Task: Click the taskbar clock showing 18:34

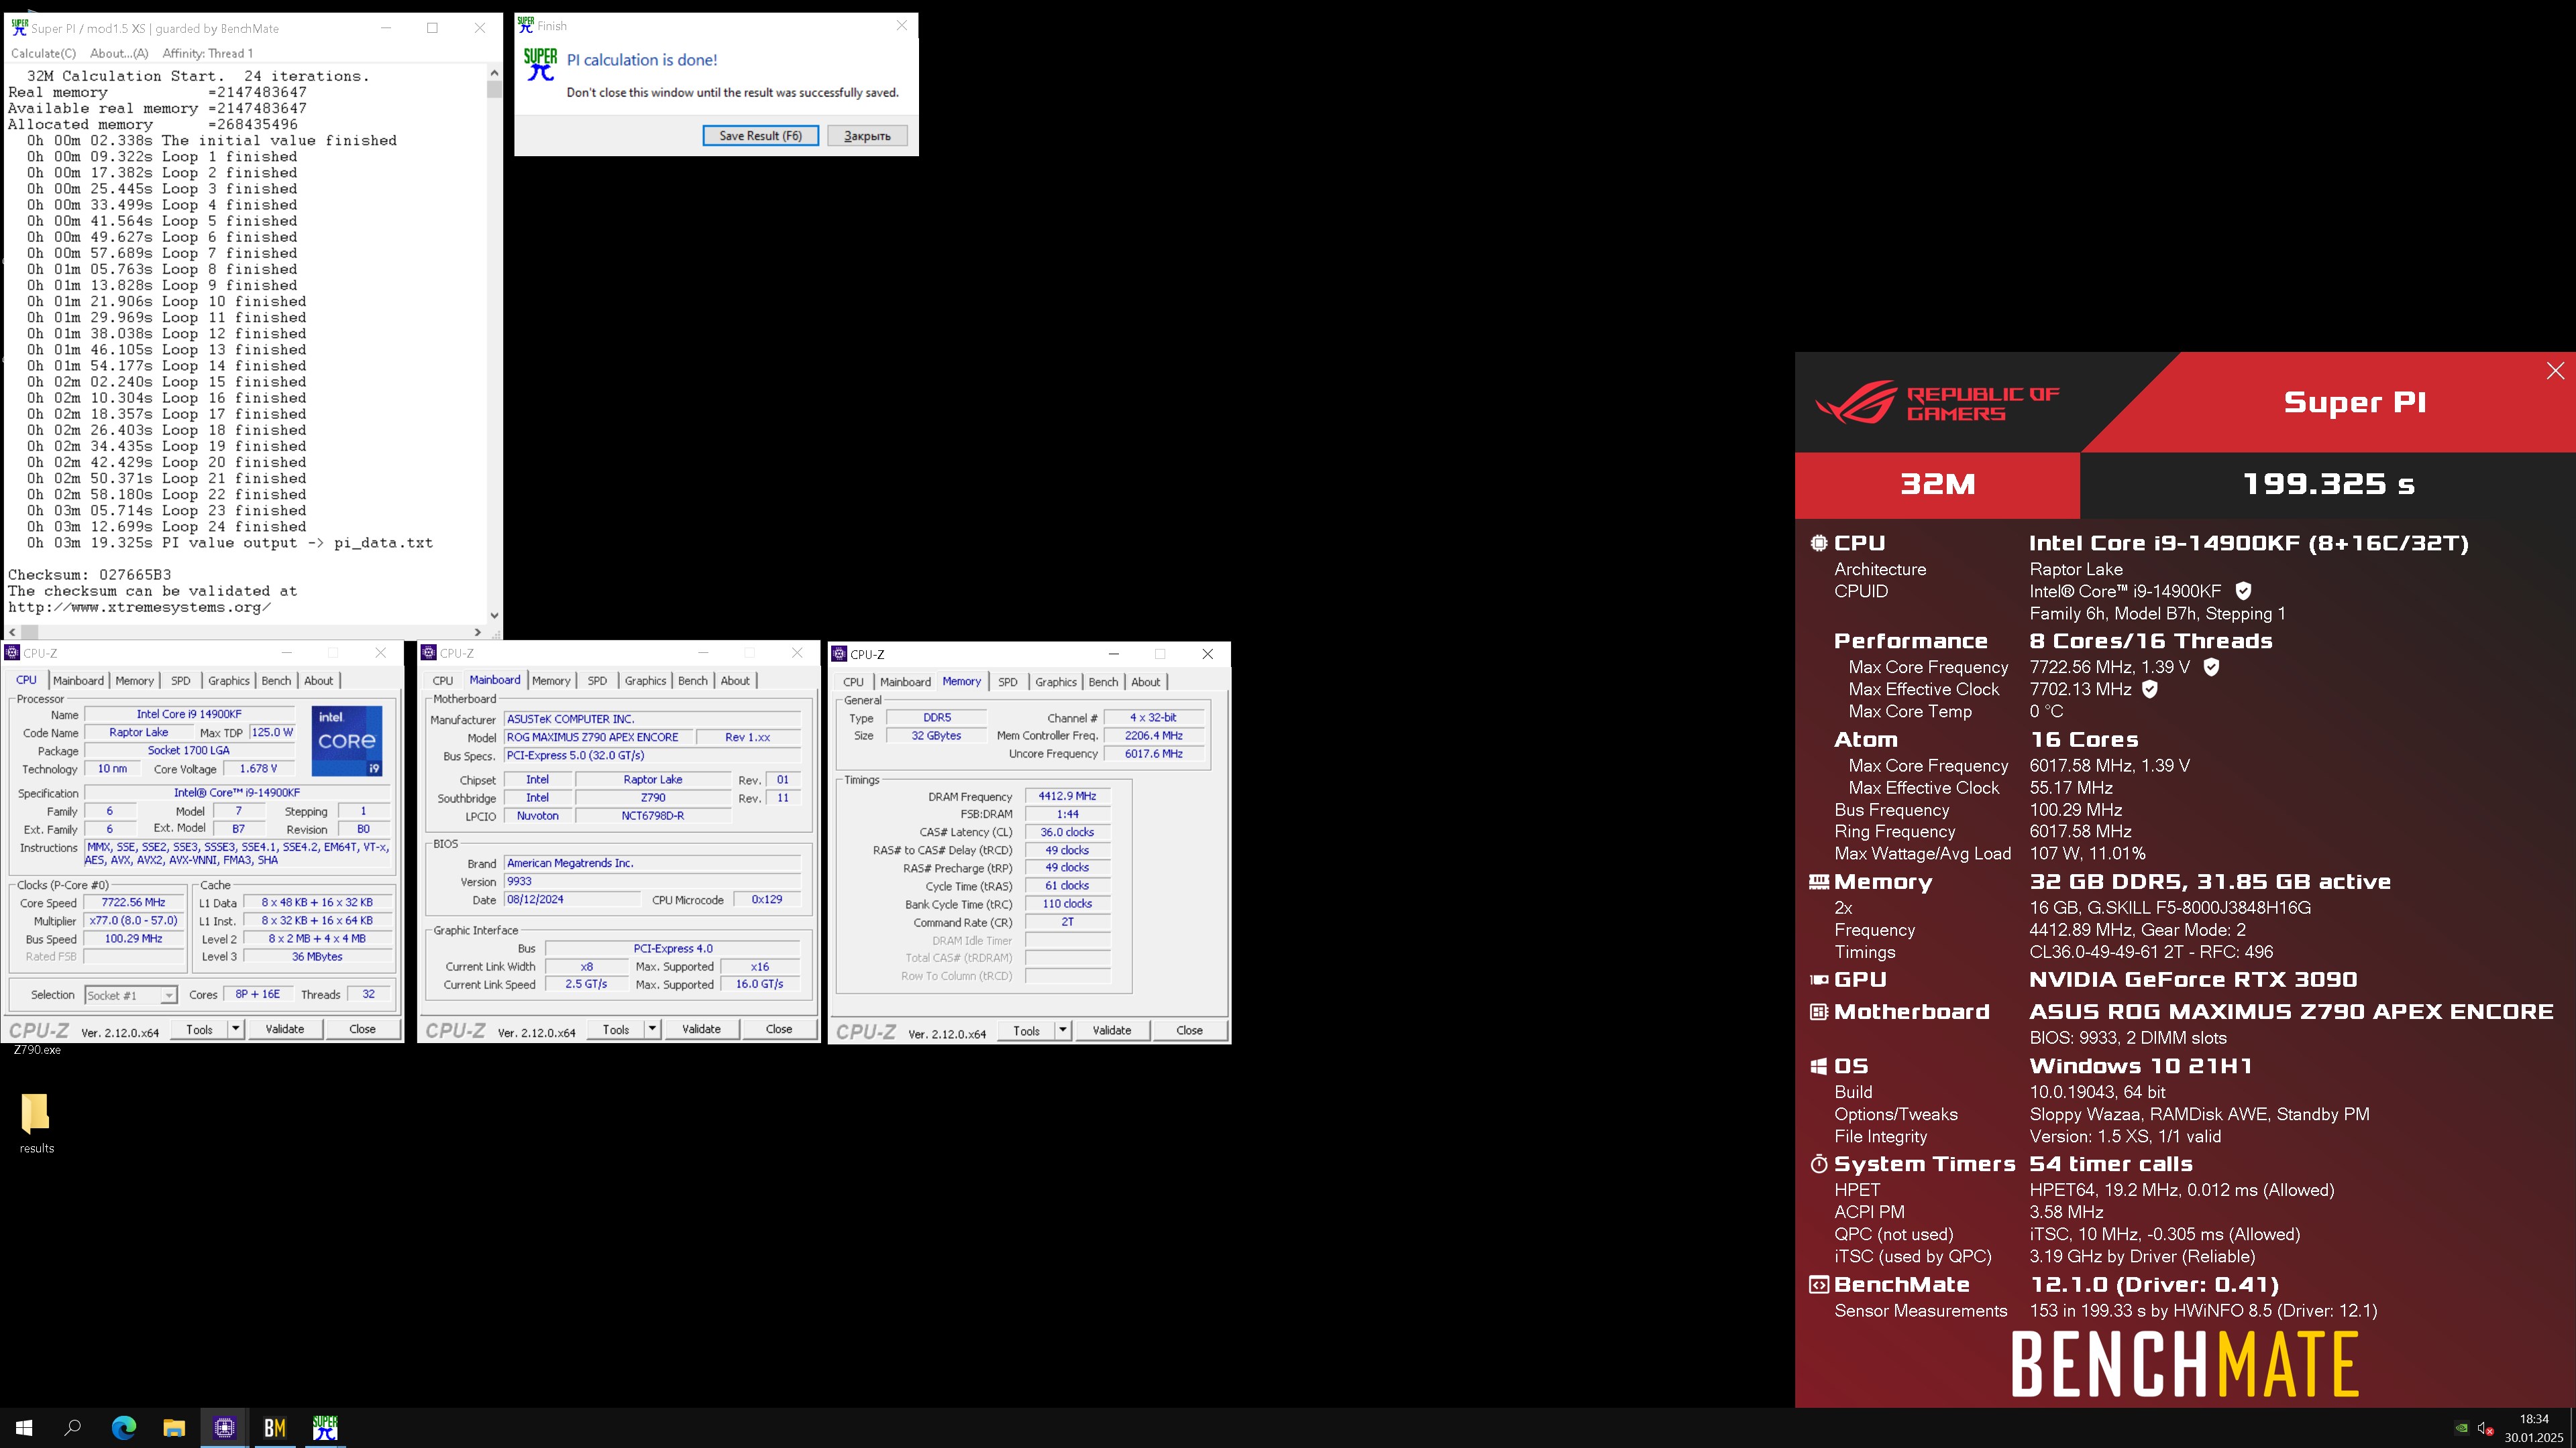Action: point(2534,1428)
